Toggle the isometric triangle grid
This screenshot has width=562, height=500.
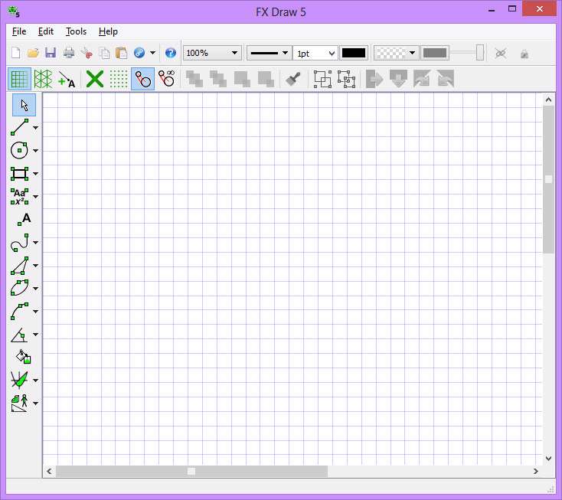click(43, 79)
